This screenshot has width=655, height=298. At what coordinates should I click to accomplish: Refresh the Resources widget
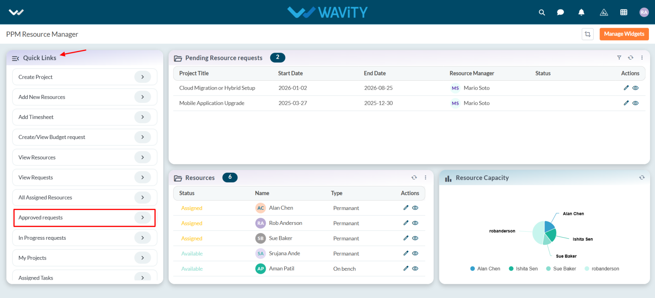coord(414,177)
